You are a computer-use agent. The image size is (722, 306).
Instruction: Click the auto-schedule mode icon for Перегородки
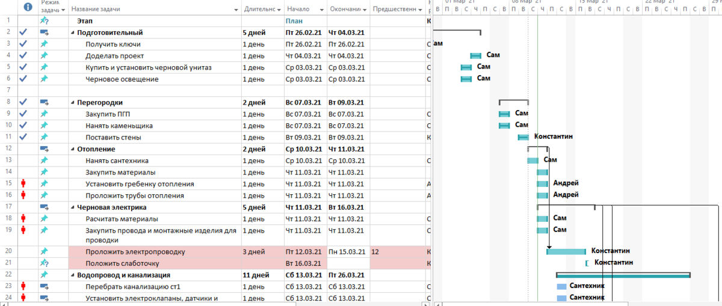(x=45, y=102)
